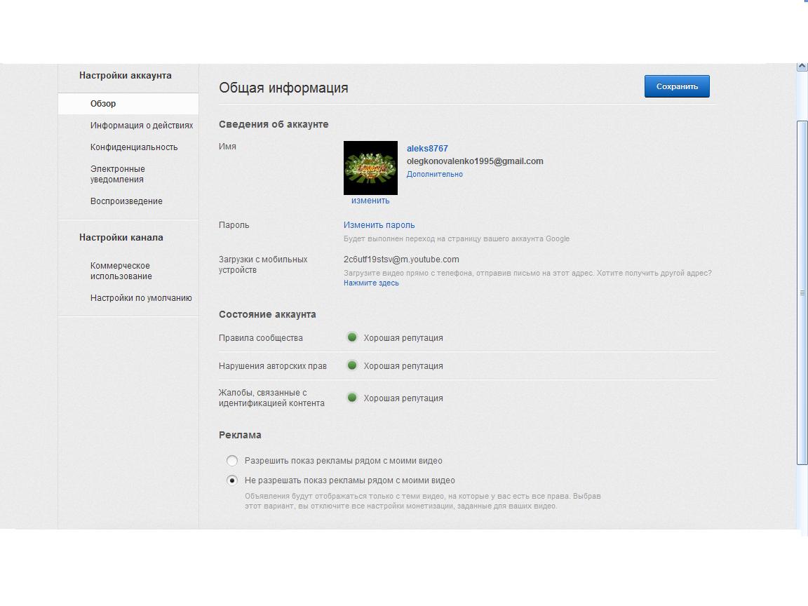Viewport: 808px width, 606px height.
Task: Select Воспроизведение in account settings
Action: [x=126, y=201]
